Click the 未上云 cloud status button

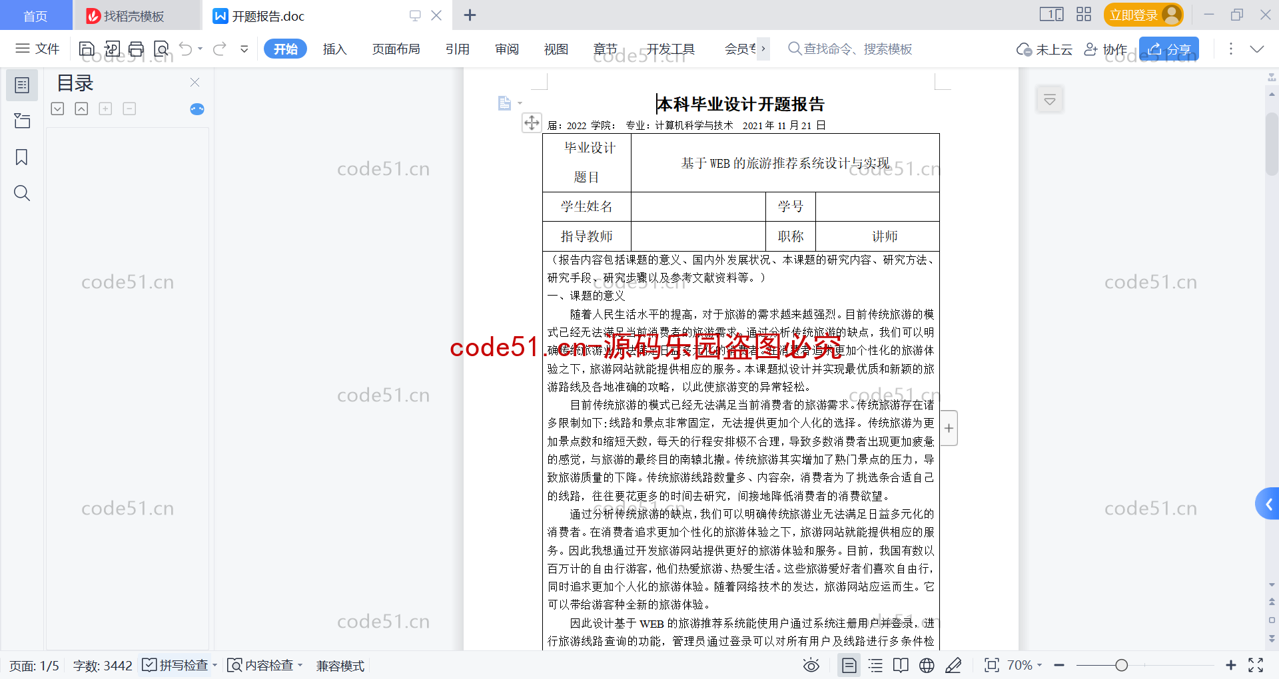point(1045,49)
